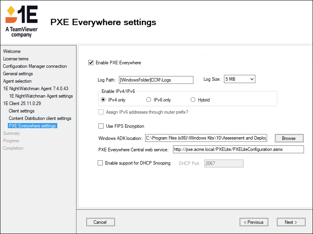This screenshot has width=313, height=234.
Task: Click the Windows ADK location field
Action: click(206, 138)
